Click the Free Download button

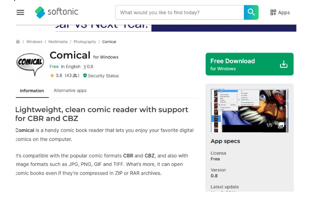click(x=249, y=64)
